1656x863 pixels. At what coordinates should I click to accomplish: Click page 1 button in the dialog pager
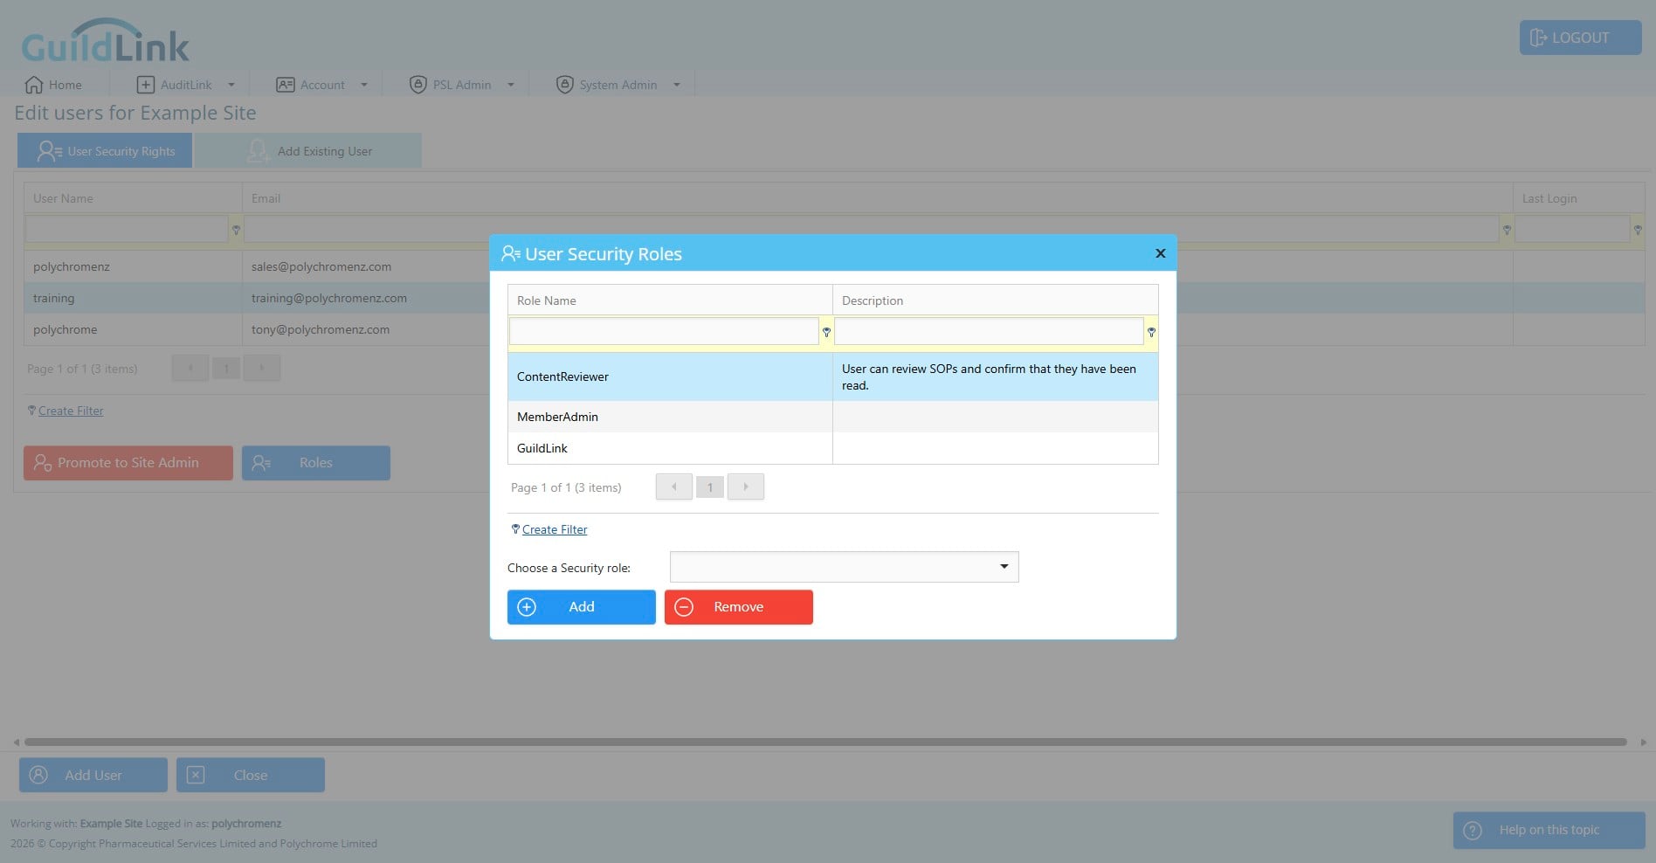[x=710, y=487]
